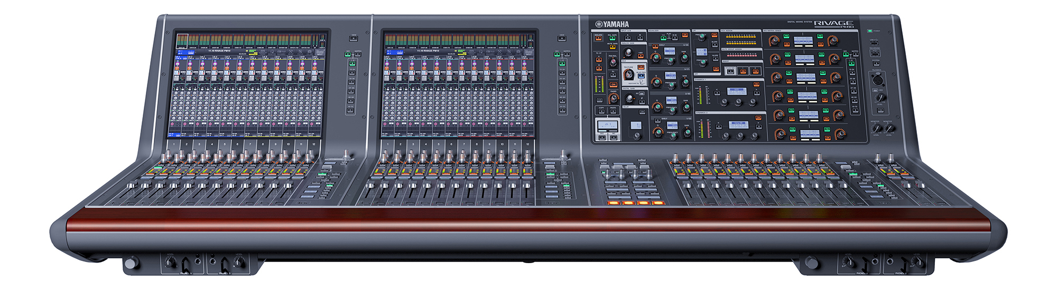Enable the MUTE SAFE button
1057x290 pixels.
612,46
